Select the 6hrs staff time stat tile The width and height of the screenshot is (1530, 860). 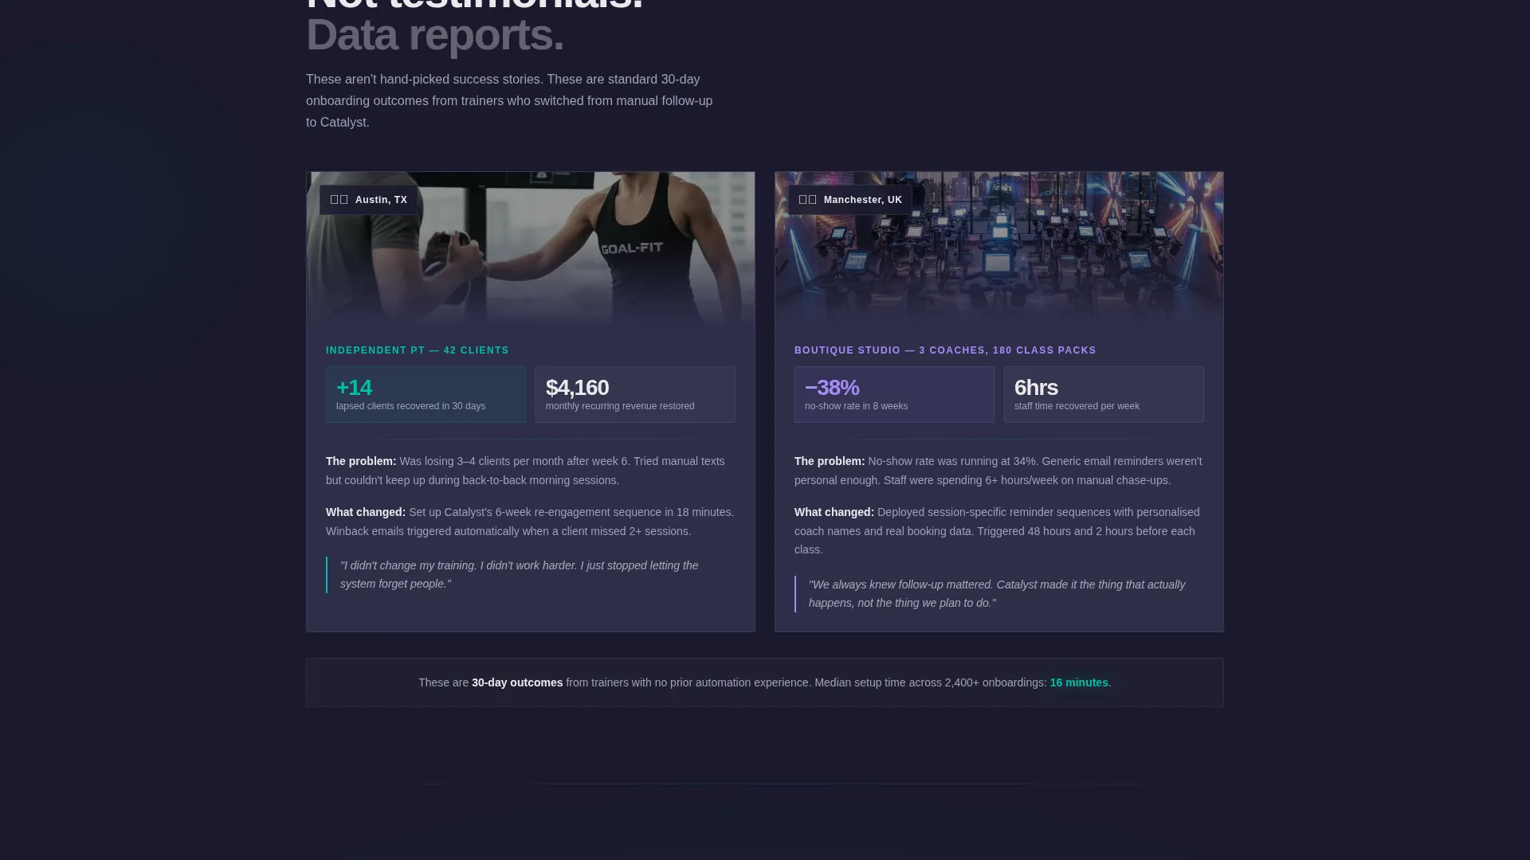(1104, 394)
